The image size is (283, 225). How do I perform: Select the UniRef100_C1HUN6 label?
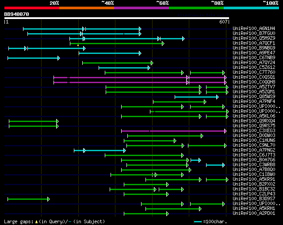[x=254, y=141]
